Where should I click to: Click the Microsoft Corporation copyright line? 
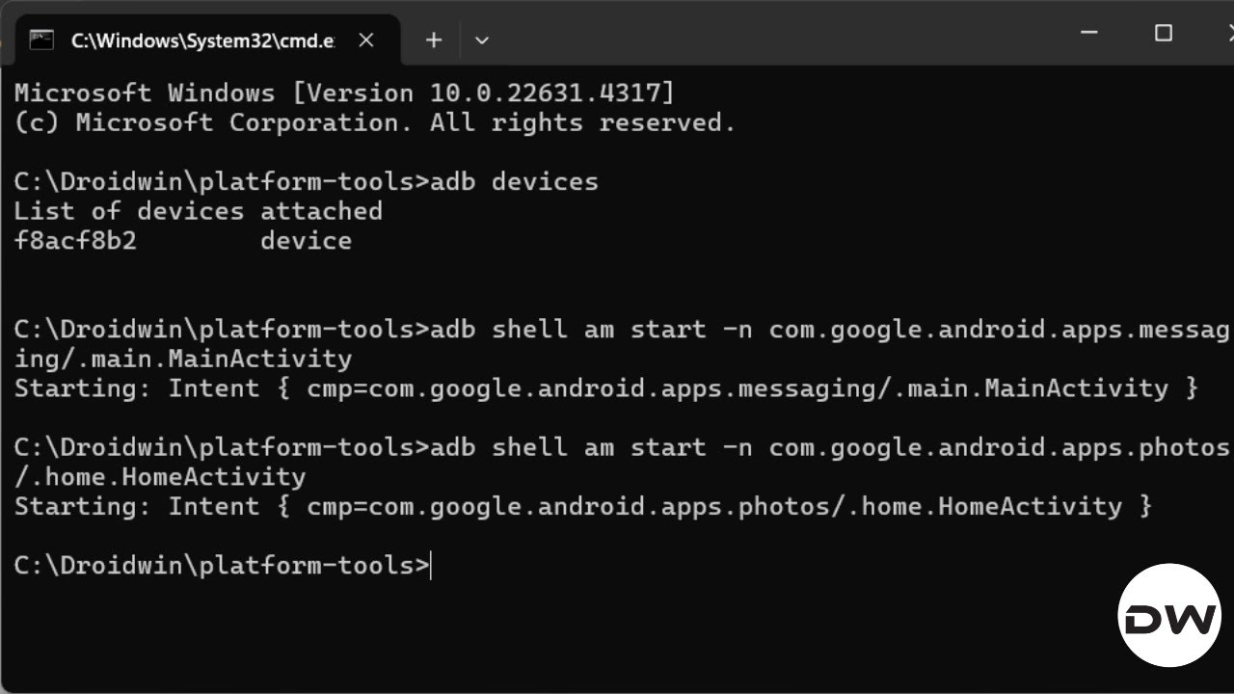pos(374,123)
